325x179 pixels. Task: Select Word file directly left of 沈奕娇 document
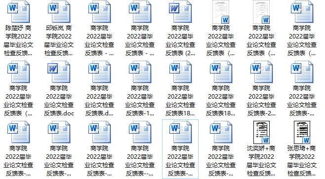pos(221,132)
